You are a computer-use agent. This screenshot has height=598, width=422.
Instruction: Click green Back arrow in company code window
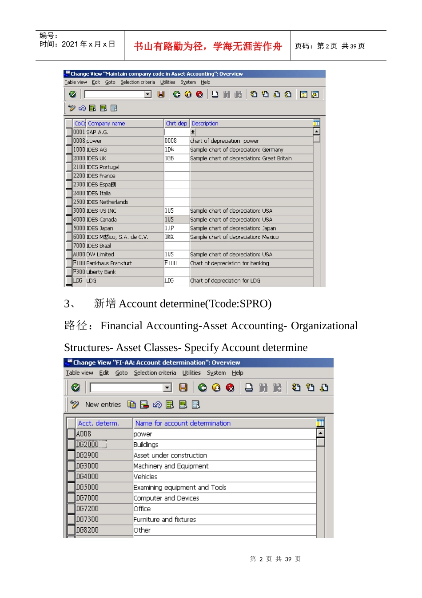click(177, 94)
